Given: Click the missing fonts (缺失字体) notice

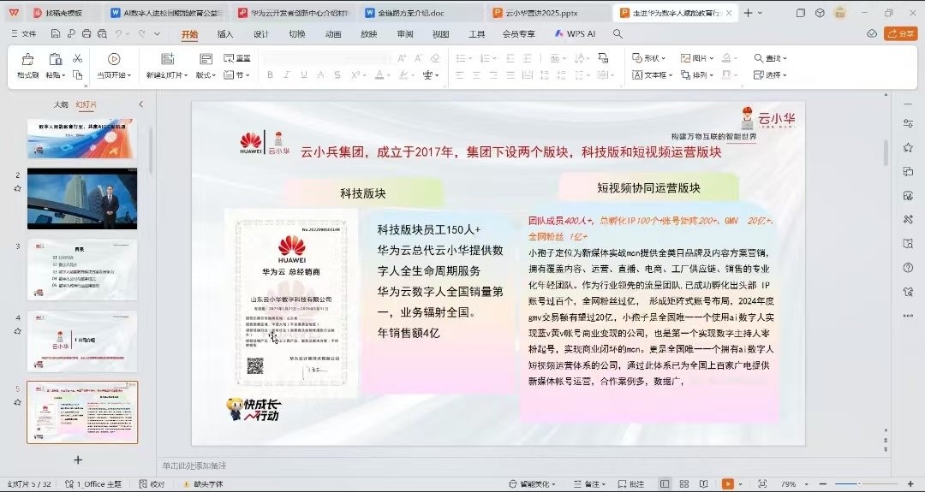Looking at the screenshot, I should 201,483.
